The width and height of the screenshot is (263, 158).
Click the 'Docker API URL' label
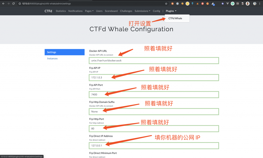point(98,51)
